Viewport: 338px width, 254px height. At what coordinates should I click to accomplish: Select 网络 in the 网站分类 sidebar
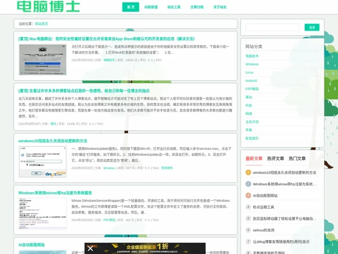[249, 114]
